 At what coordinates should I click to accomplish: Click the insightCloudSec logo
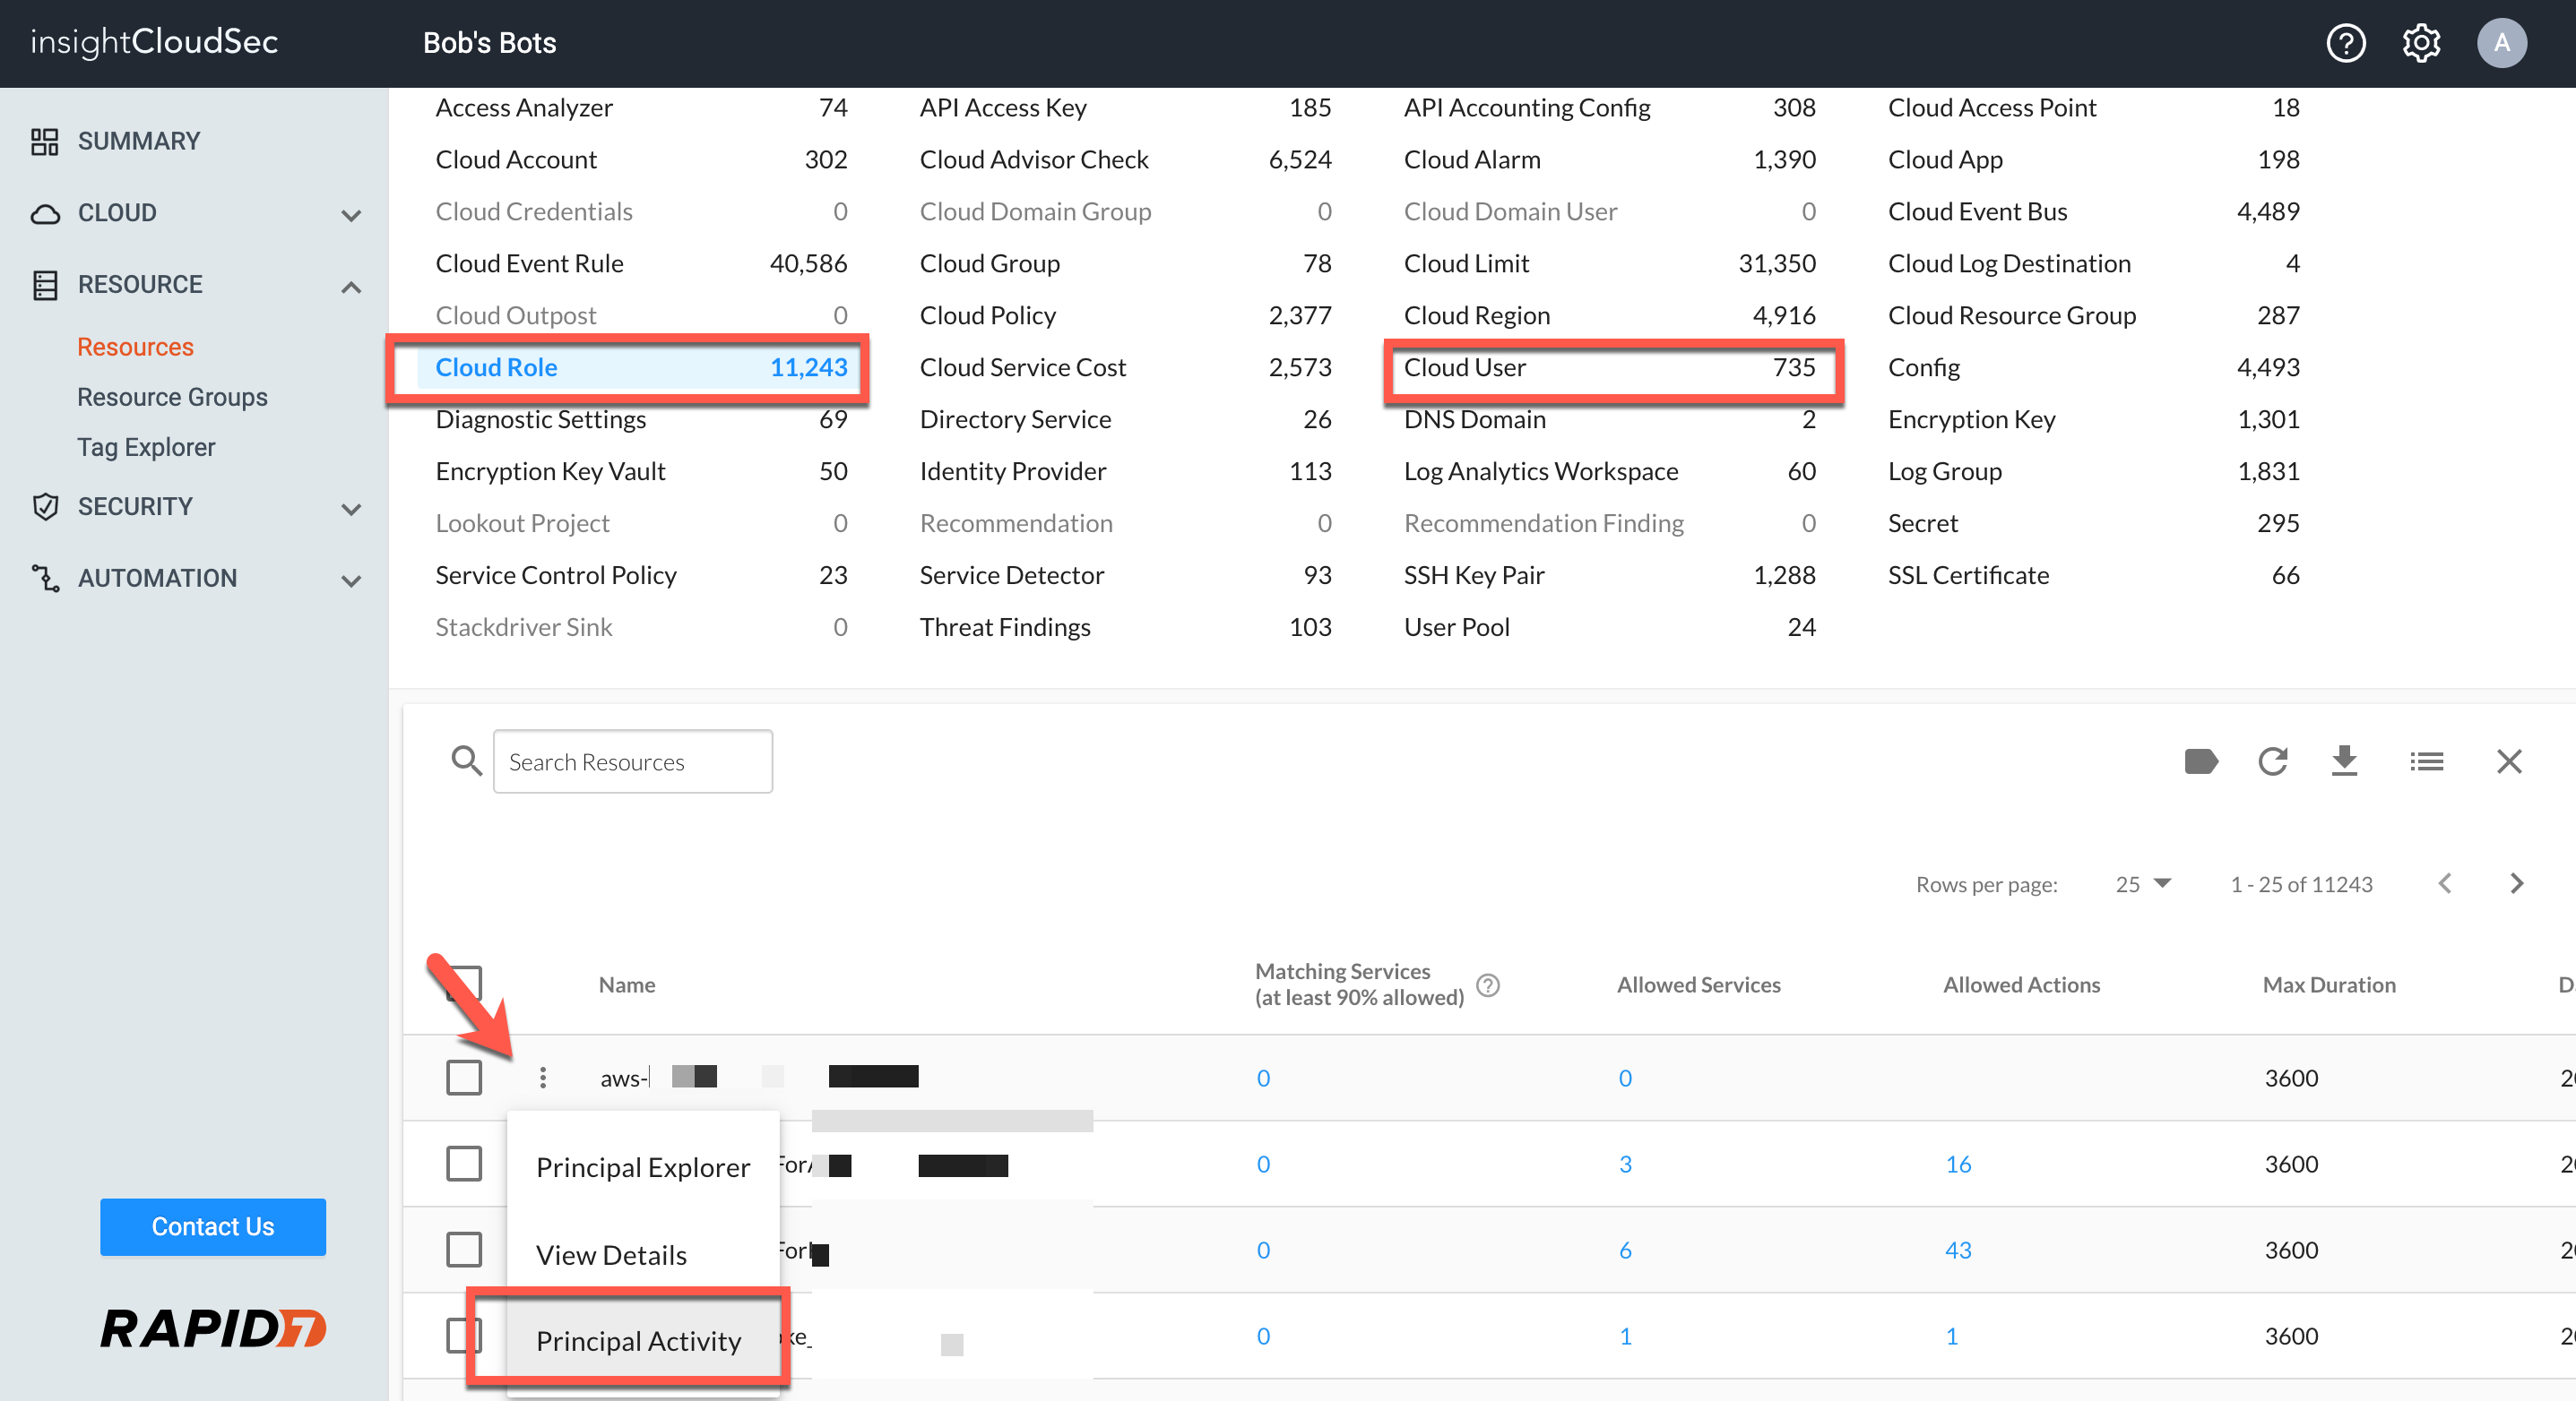[x=154, y=42]
